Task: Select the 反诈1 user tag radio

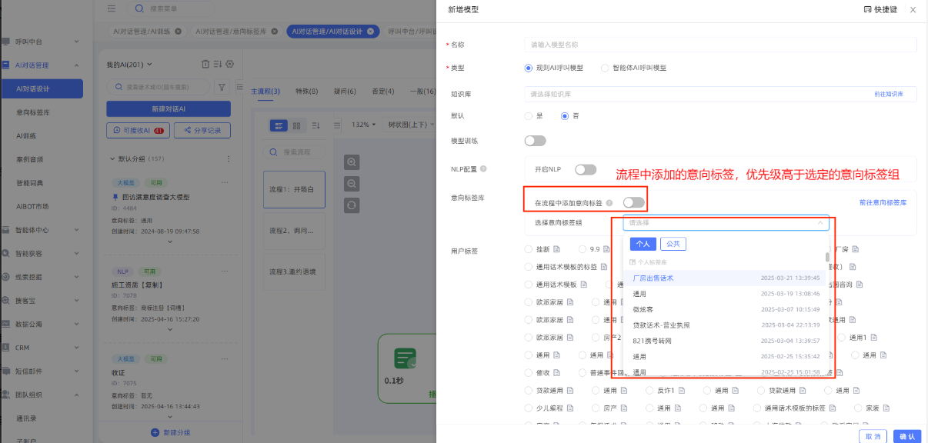Action: (650, 391)
